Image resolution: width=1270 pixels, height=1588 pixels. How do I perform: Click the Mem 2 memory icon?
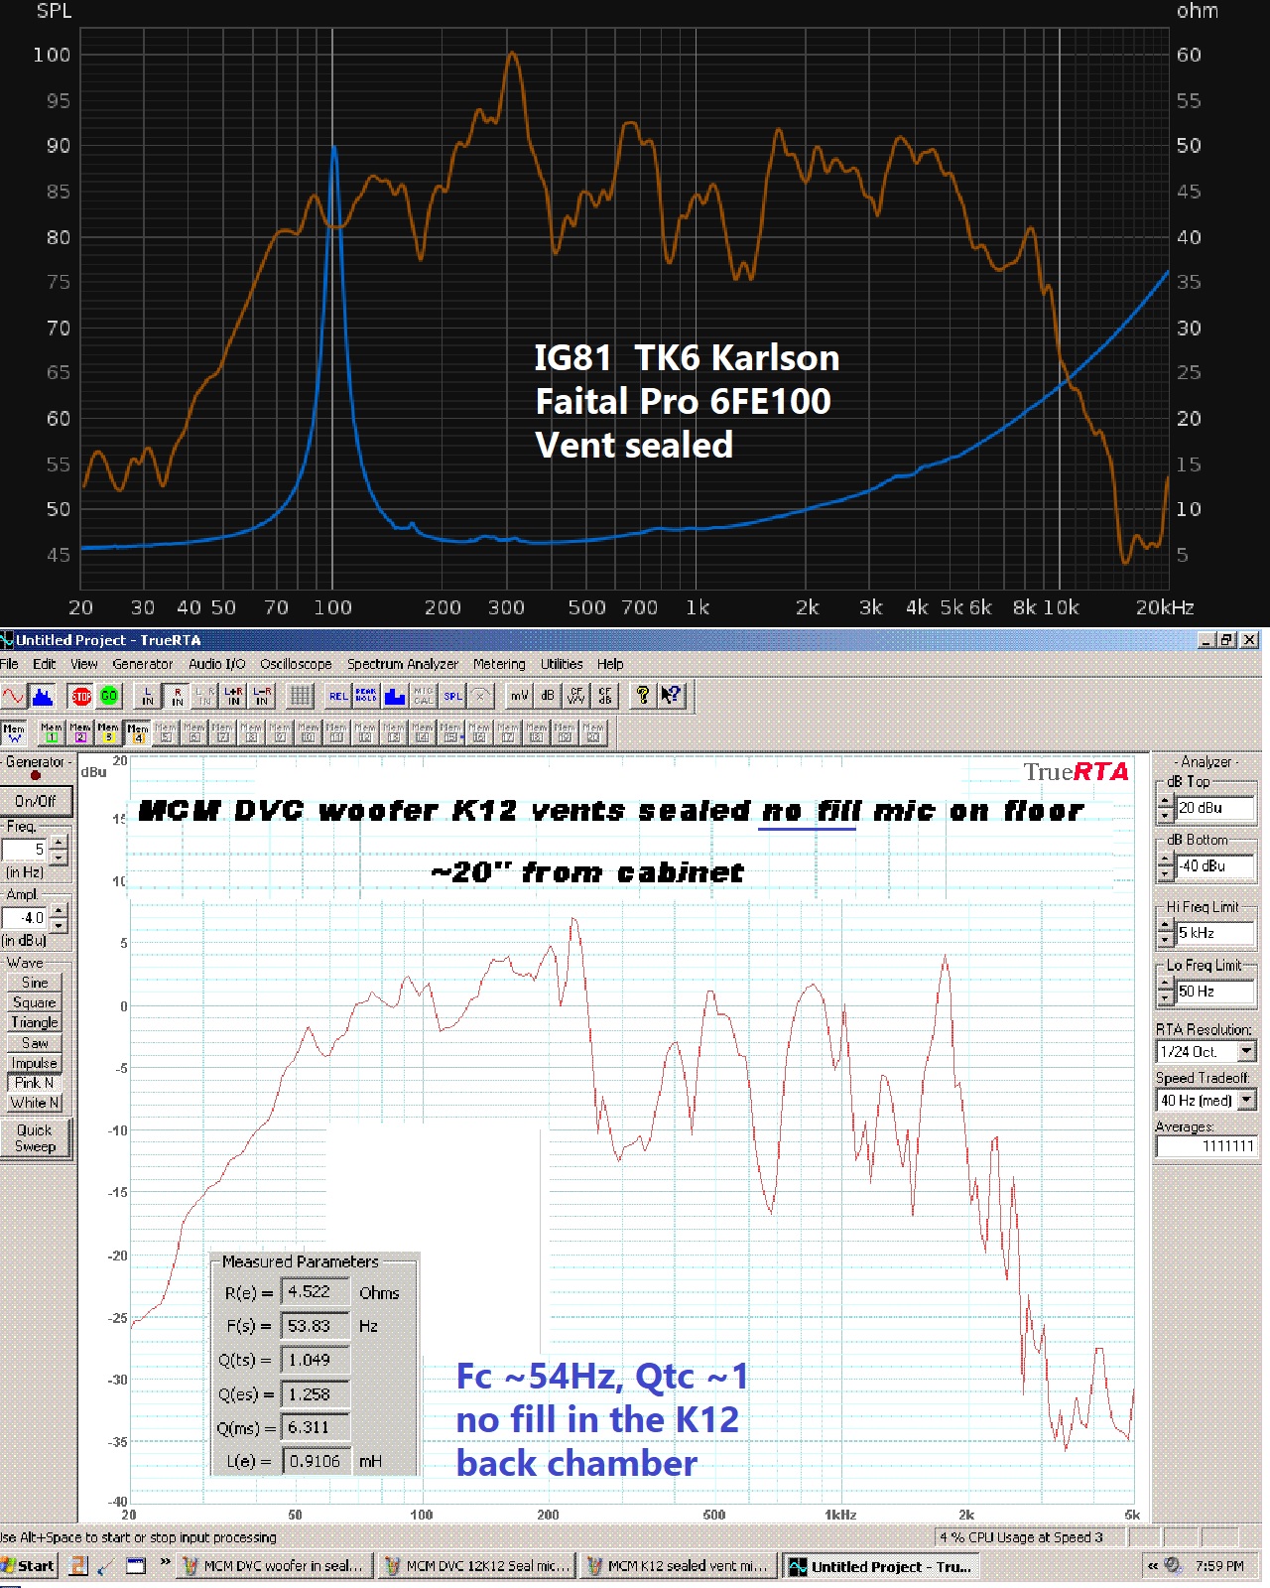tap(80, 732)
